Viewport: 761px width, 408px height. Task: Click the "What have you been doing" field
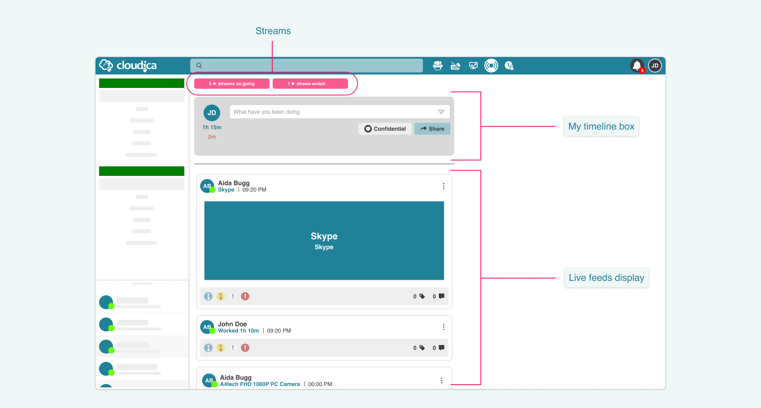[x=340, y=112]
